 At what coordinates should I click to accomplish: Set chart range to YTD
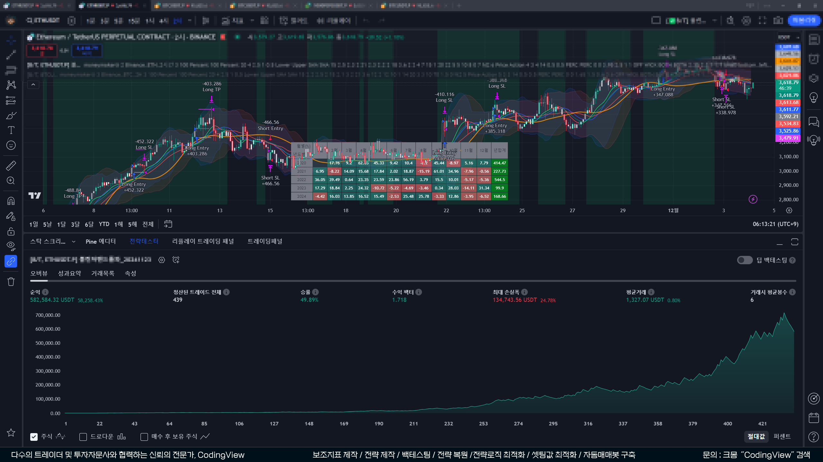coord(104,224)
